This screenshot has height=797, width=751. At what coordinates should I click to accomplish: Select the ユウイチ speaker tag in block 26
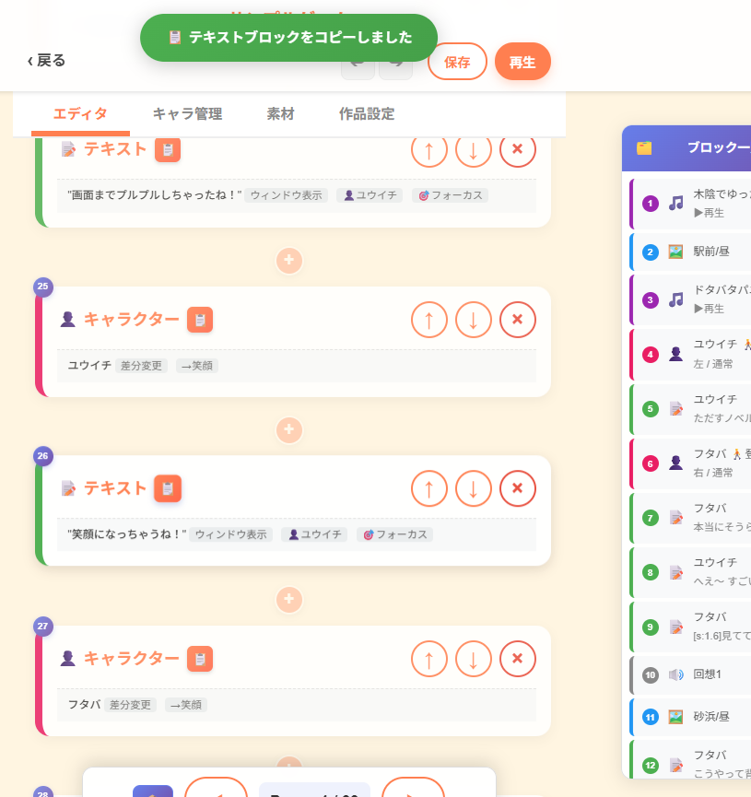(314, 534)
